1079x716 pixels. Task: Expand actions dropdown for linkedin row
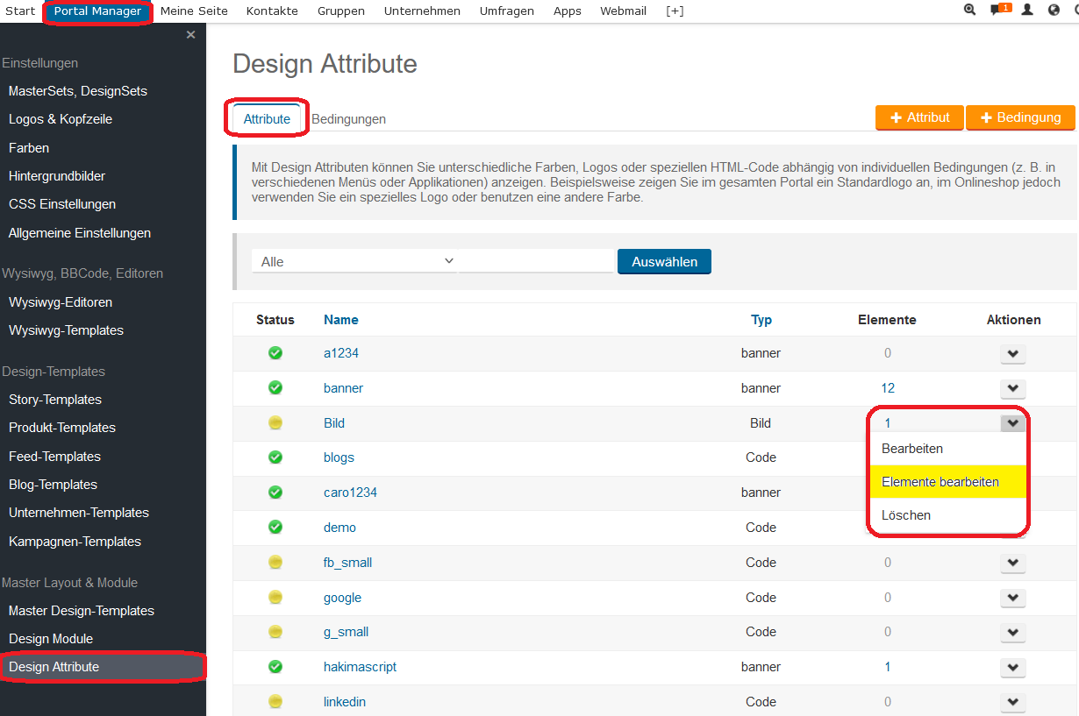(1013, 702)
